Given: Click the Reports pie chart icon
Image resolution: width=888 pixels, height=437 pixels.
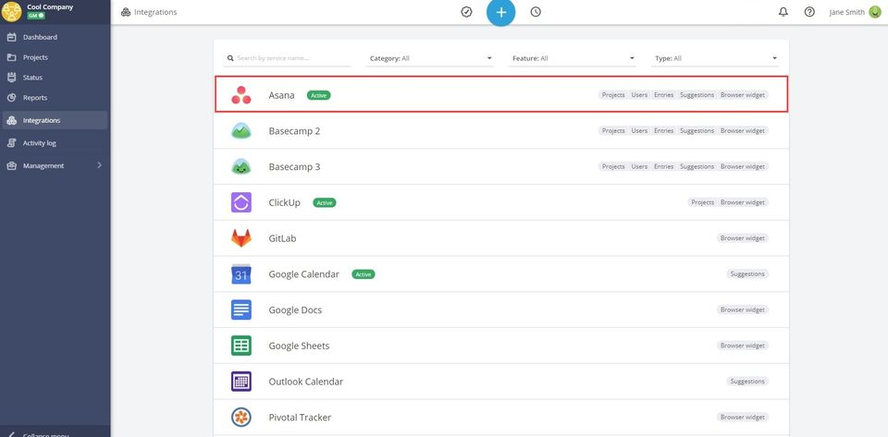Looking at the screenshot, I should 11,98.
